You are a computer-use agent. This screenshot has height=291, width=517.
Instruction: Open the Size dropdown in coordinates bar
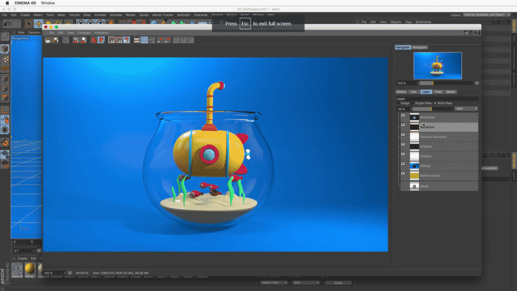pos(306,283)
